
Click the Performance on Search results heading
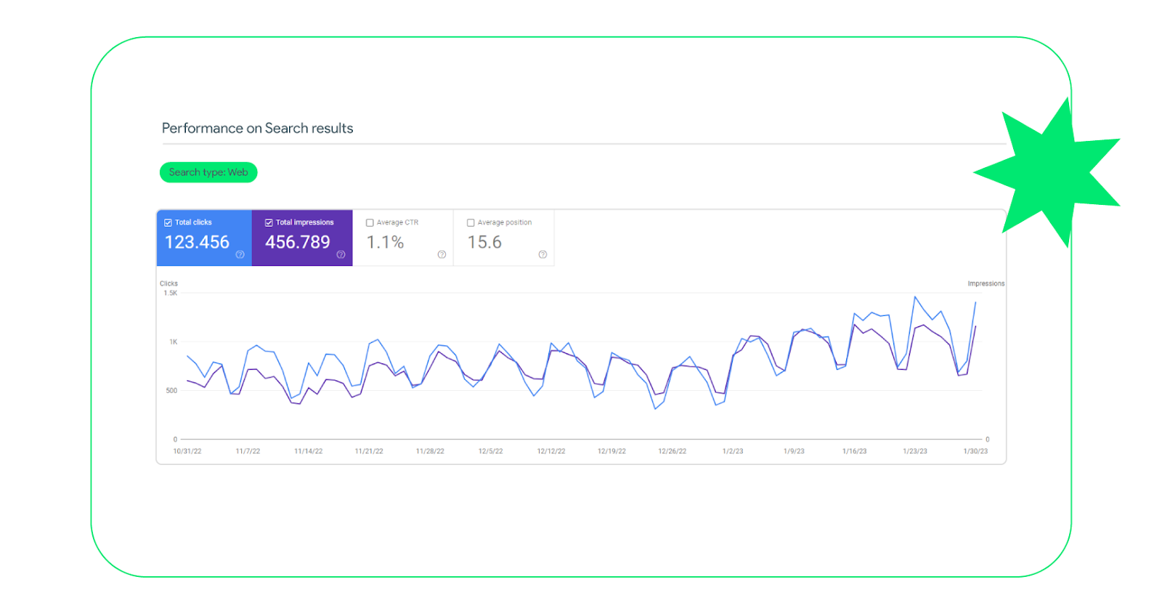pos(257,128)
